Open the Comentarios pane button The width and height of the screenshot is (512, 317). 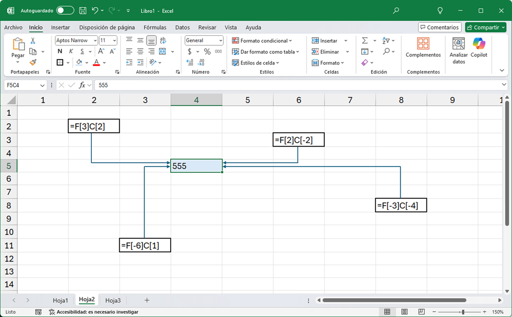[439, 27]
